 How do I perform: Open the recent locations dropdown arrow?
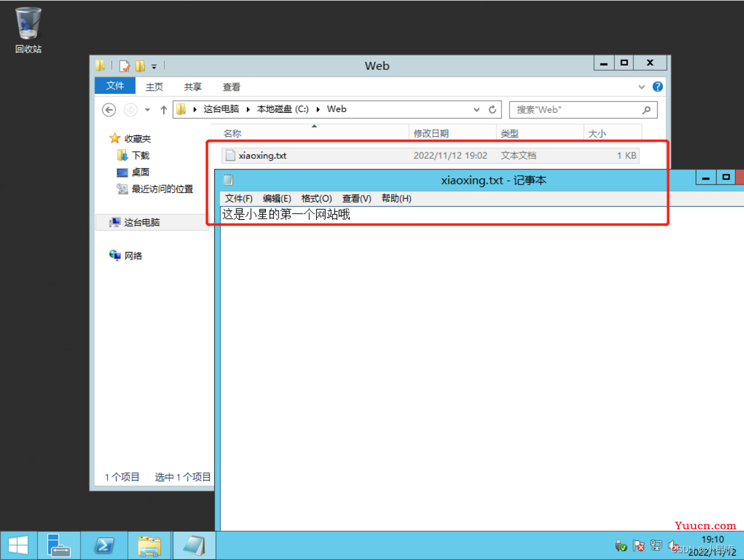pos(147,110)
